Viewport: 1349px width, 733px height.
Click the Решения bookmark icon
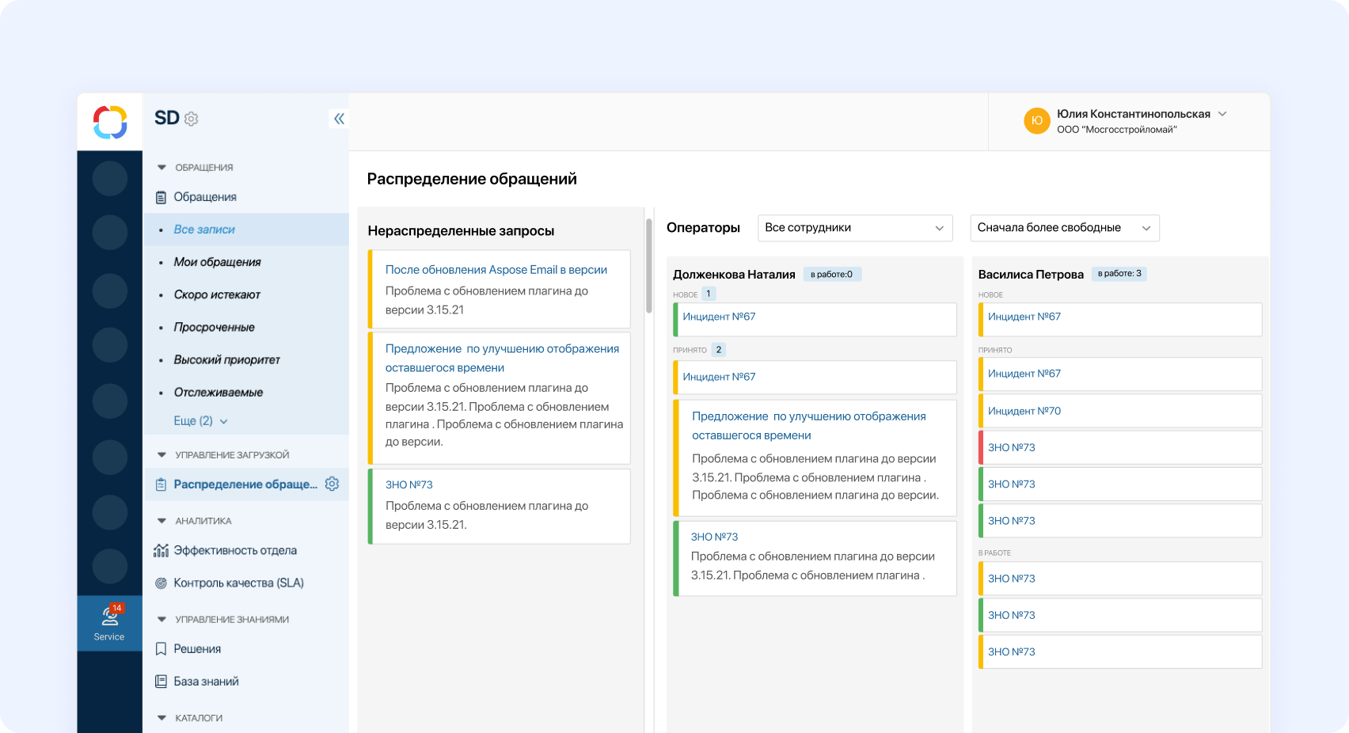(x=161, y=648)
